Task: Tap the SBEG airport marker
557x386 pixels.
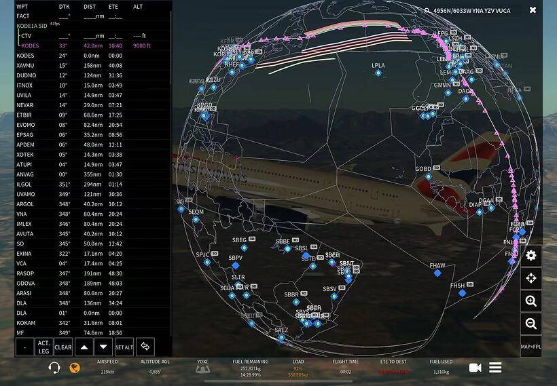Action: tap(244, 248)
